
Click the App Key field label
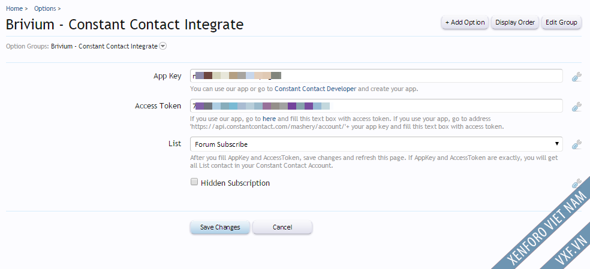click(167, 76)
